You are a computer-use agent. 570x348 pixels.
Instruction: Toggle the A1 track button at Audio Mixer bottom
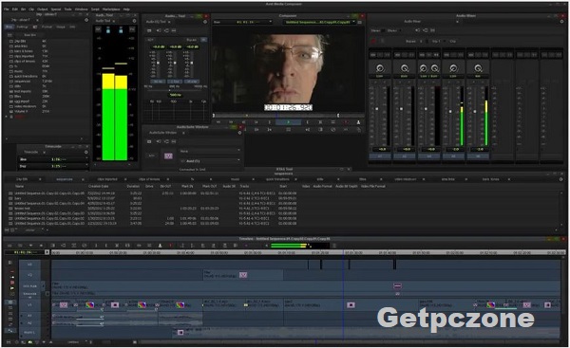pyautogui.click(x=380, y=156)
